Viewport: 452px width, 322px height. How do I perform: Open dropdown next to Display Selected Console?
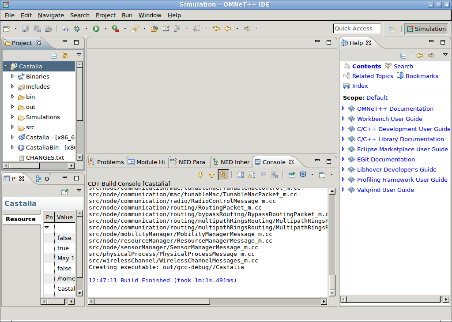(312, 175)
